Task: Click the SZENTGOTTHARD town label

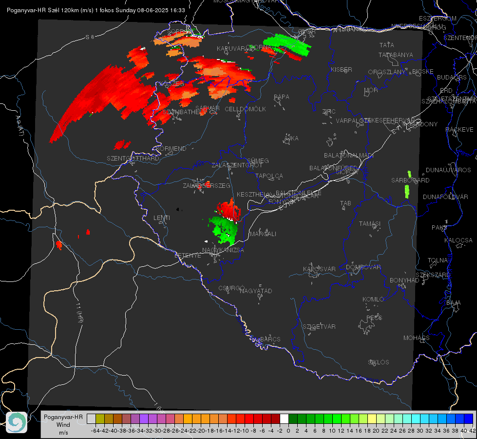Action: [x=133, y=158]
